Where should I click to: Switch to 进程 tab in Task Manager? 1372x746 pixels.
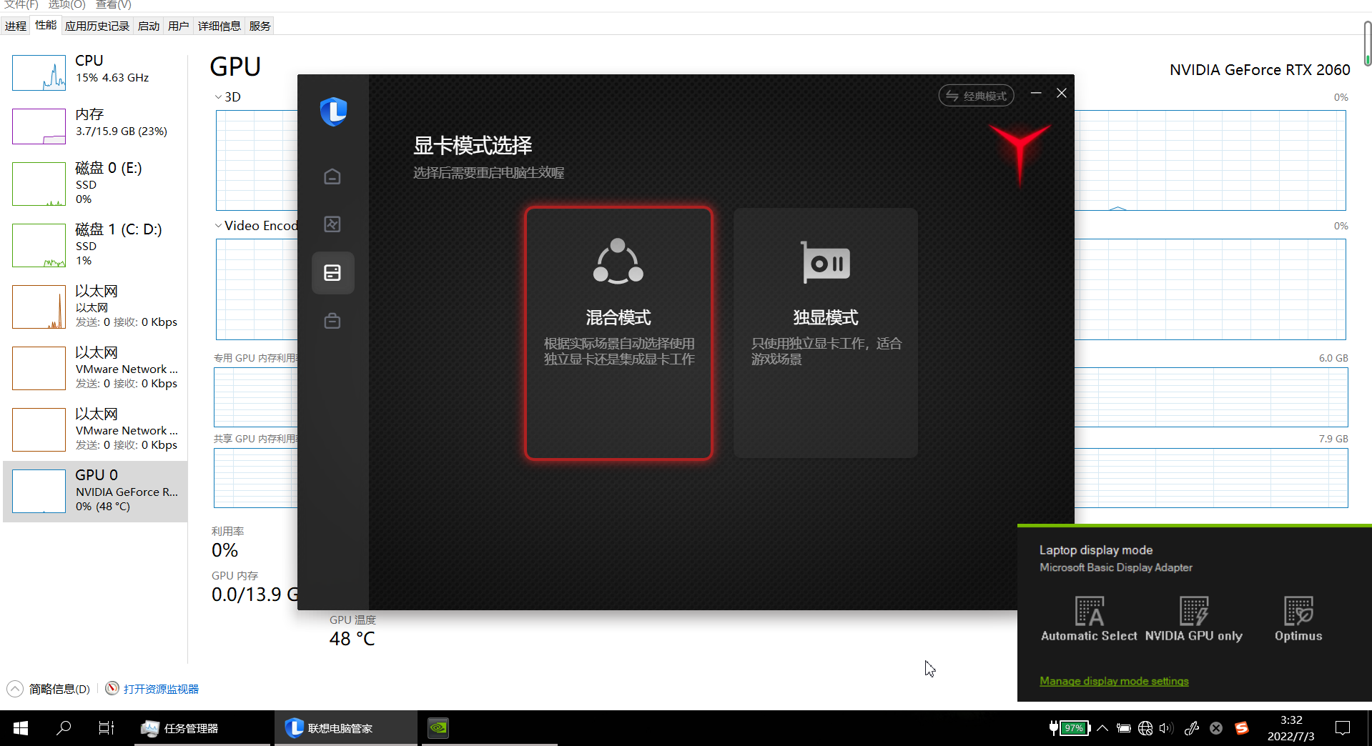(16, 26)
